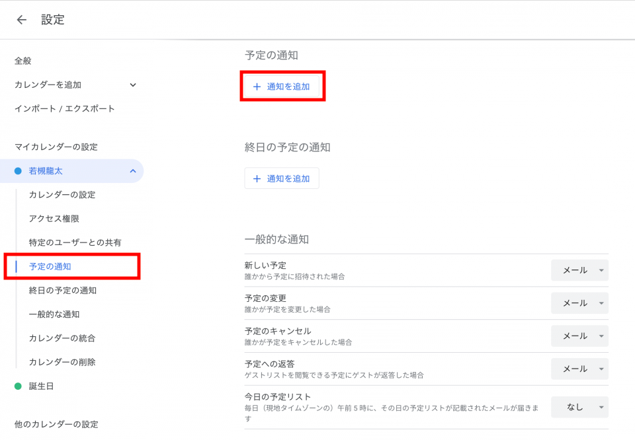Open the 予定の変更 notification dropdown

[579, 303]
